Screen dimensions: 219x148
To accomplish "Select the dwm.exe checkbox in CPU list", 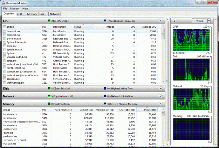I will [5, 46].
